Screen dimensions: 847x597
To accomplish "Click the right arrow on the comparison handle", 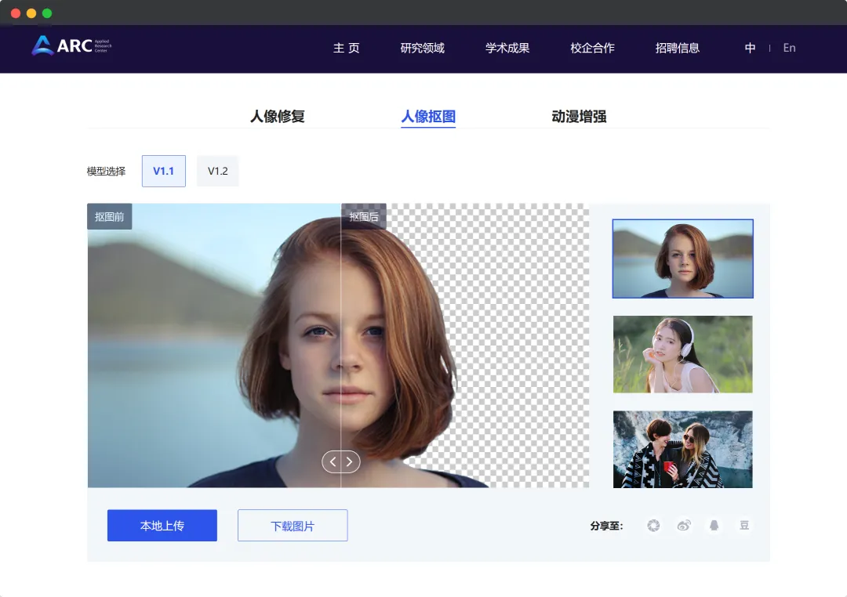I will pos(349,461).
